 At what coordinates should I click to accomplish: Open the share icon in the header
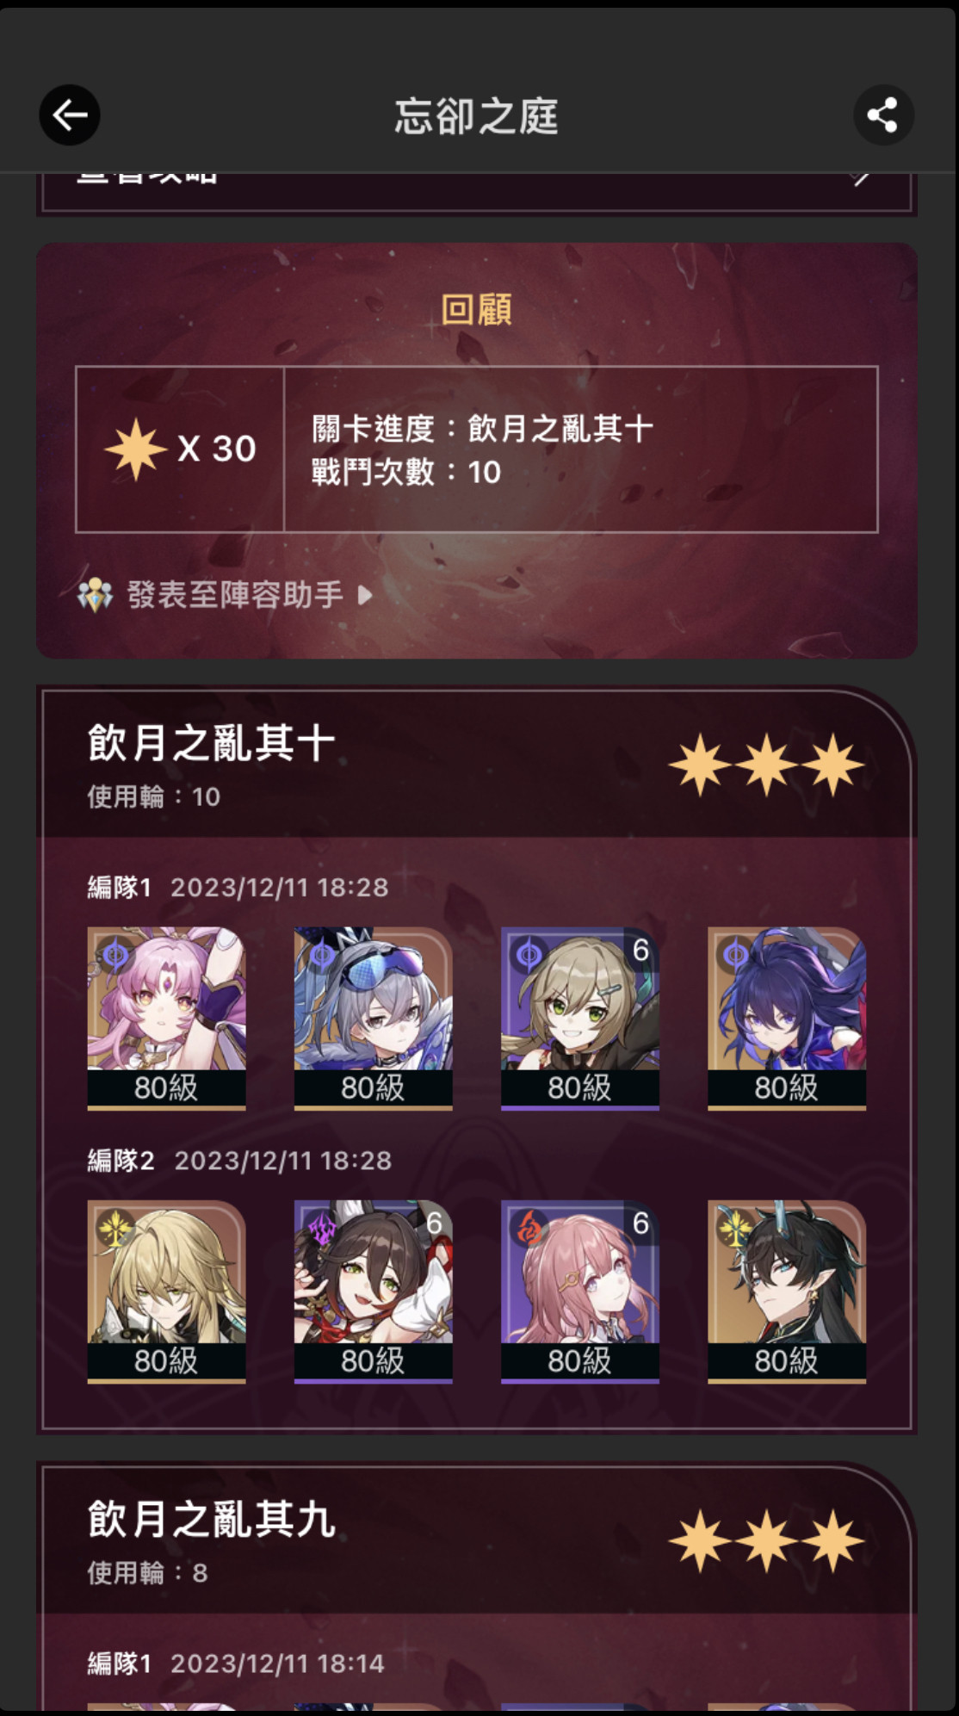click(883, 115)
